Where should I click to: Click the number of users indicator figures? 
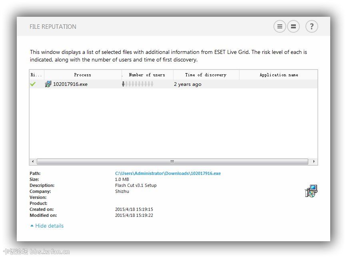click(x=138, y=84)
